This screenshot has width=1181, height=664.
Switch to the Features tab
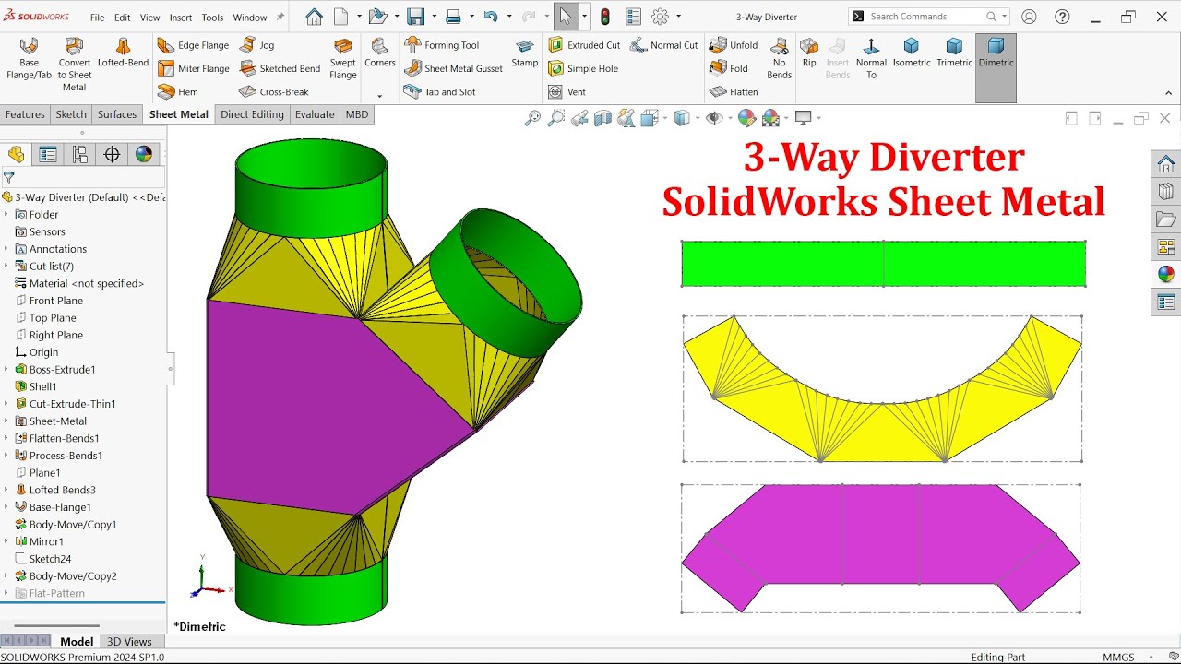coord(25,114)
